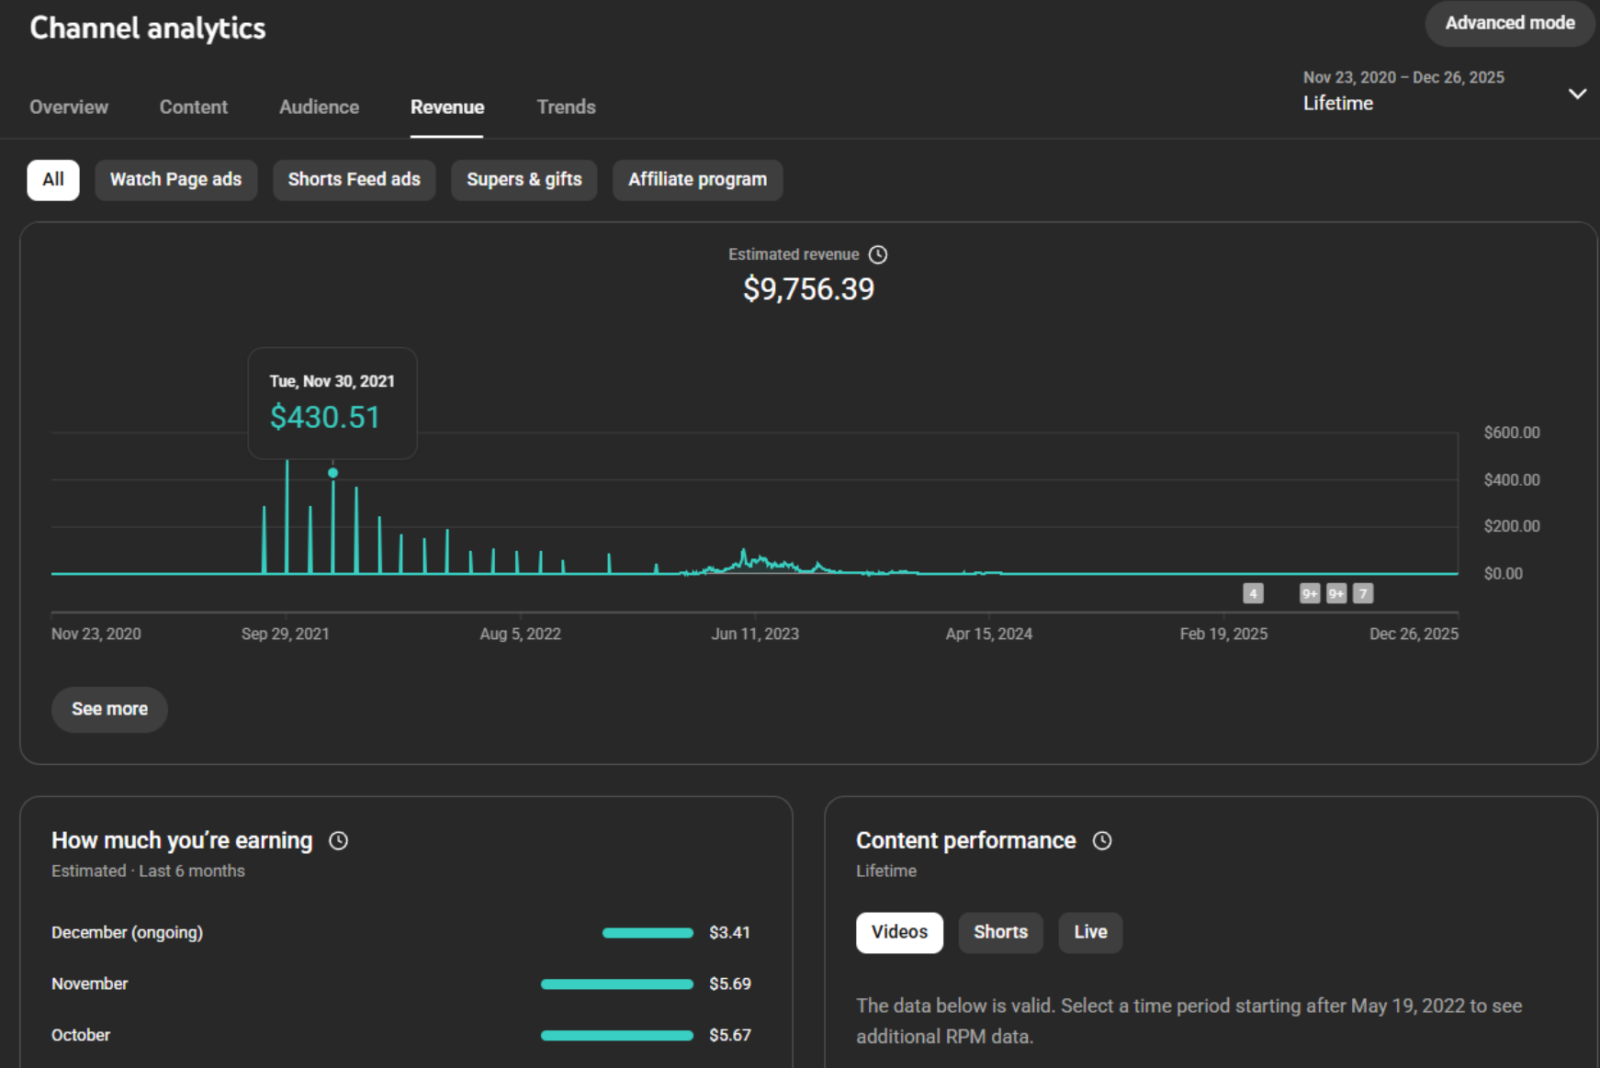This screenshot has width=1600, height=1068.
Task: Click the clock icon next to How much you're earning
Action: (x=338, y=841)
